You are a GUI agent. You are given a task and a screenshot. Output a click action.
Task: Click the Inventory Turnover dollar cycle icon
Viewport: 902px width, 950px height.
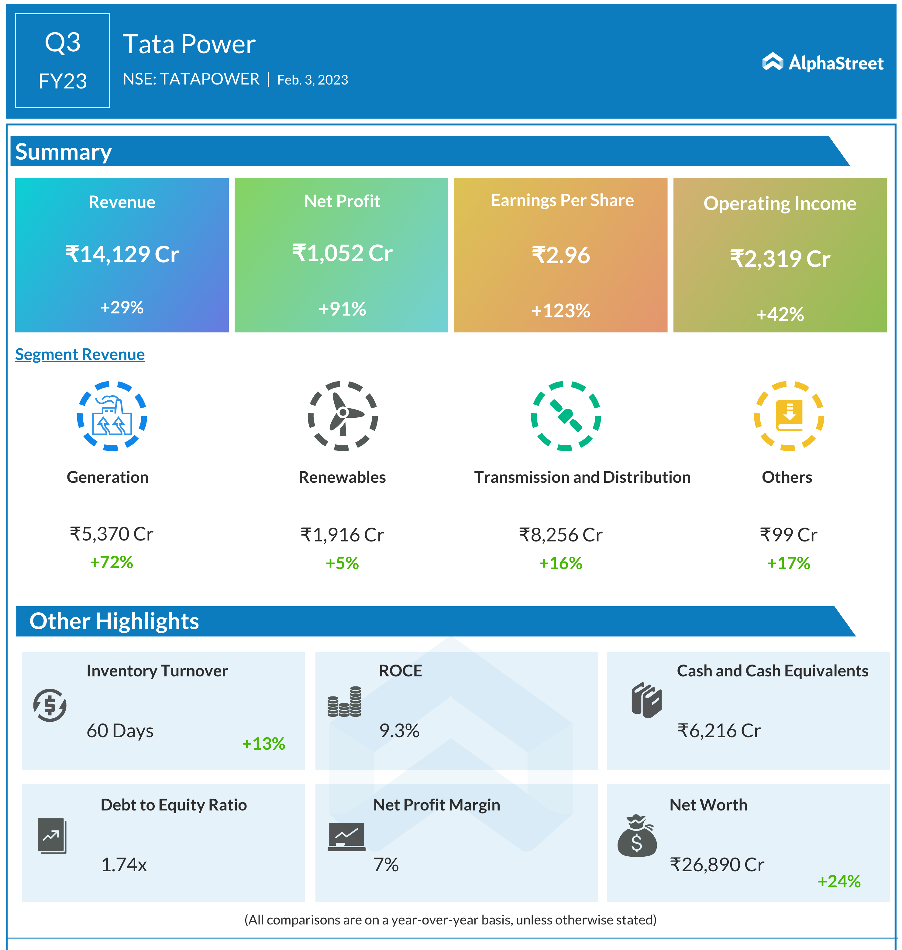pos(50,705)
